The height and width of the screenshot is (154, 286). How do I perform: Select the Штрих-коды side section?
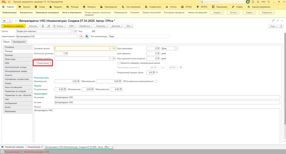pos(18,59)
